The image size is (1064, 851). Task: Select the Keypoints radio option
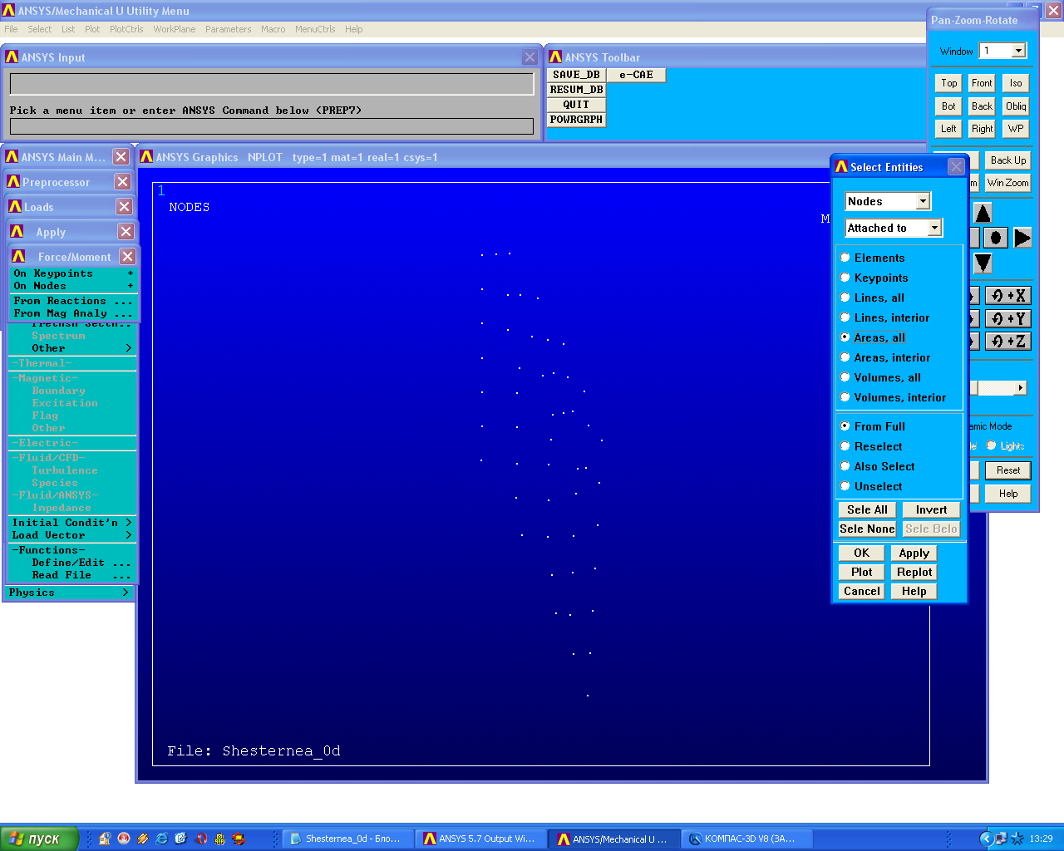pos(874,278)
